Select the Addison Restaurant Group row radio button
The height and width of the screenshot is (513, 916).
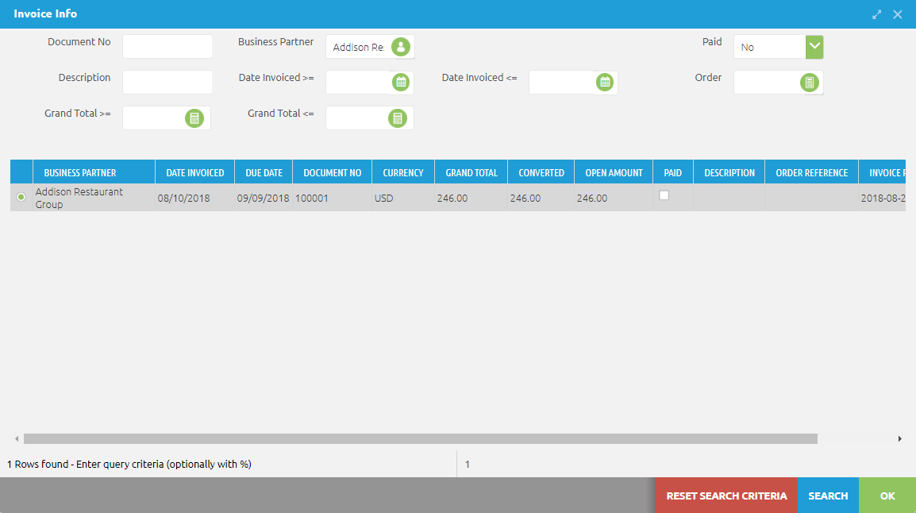coord(21,197)
